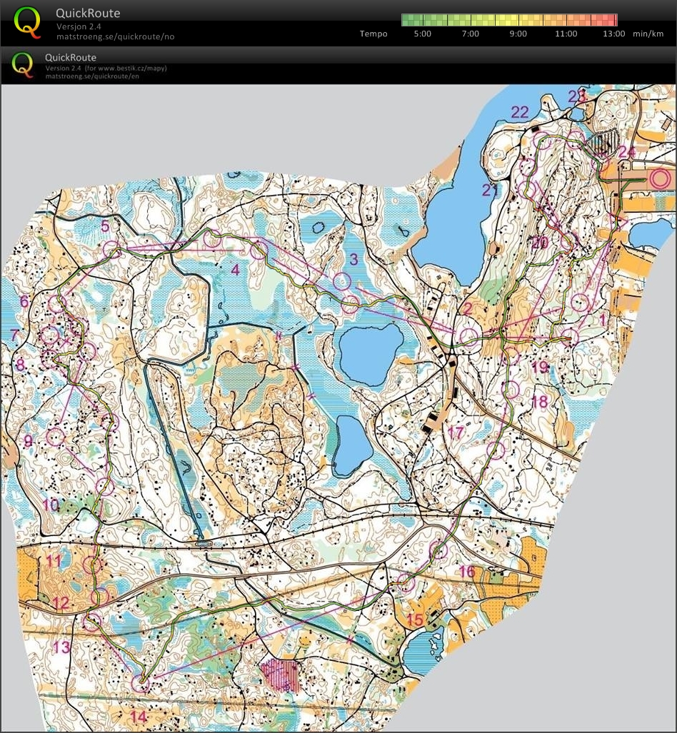
Task: Click control number 10 on the map
Action: coord(51,505)
